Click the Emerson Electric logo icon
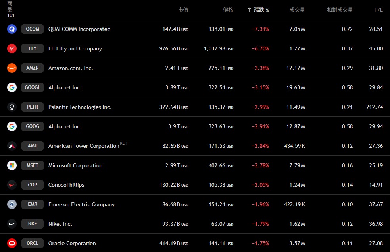The height and width of the screenshot is (252, 390). click(12, 204)
